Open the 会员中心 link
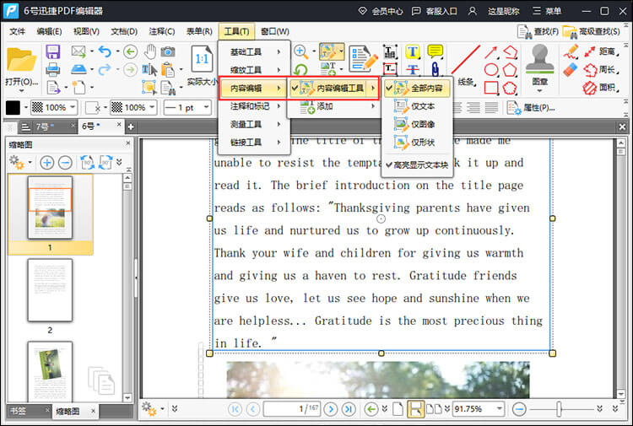The width and height of the screenshot is (633, 426). coord(380,11)
